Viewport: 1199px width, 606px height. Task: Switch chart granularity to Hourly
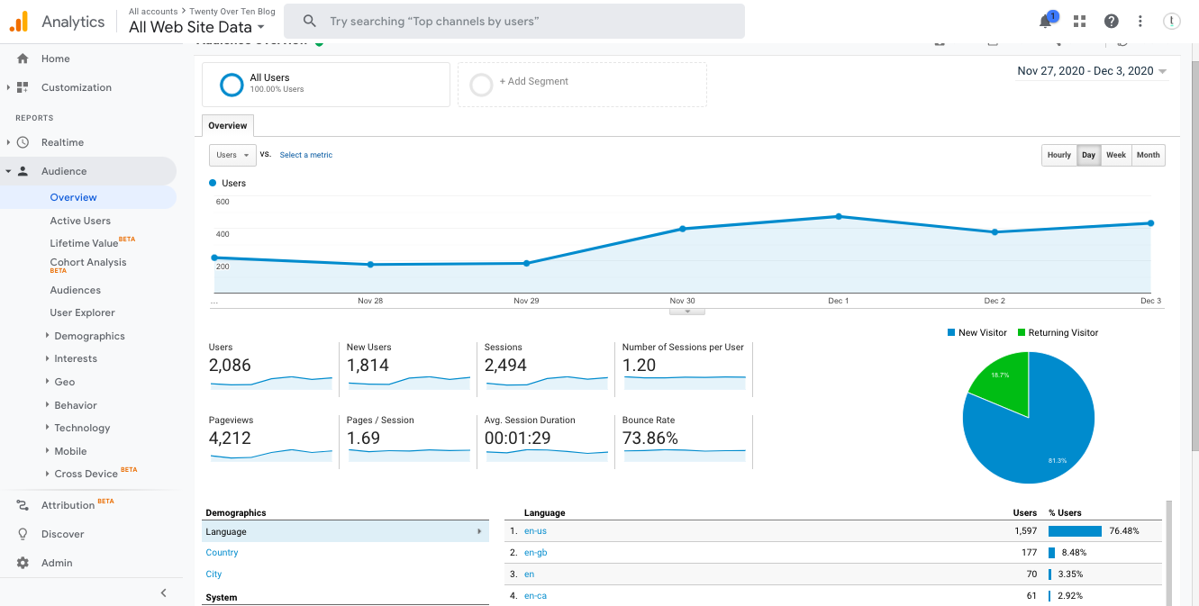(1058, 155)
